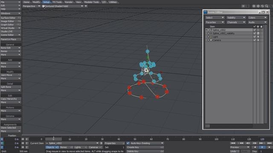This screenshot has width=273, height=153.
Task: Open the Colors dropdown in Scene Editor
Action: tap(258, 18)
